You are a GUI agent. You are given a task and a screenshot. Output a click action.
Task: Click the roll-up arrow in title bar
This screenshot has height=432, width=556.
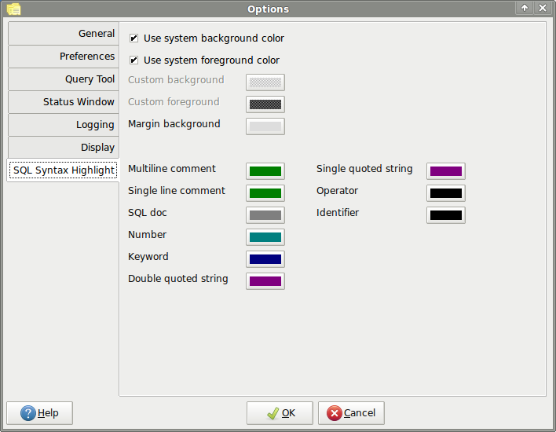point(525,9)
